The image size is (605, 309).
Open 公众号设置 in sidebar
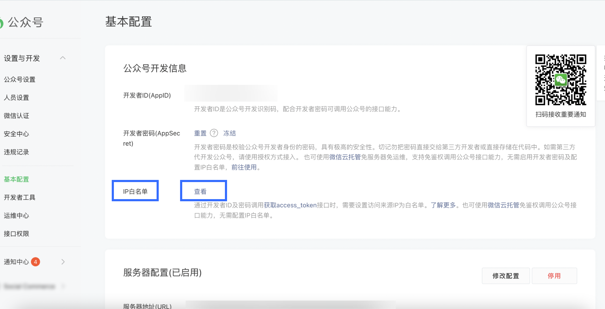[x=20, y=79]
